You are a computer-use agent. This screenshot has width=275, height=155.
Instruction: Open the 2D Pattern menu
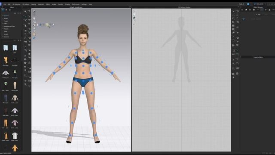pos(26,4)
